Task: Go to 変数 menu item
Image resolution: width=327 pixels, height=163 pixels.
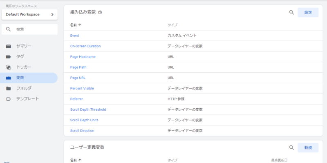Action: (x=29, y=78)
